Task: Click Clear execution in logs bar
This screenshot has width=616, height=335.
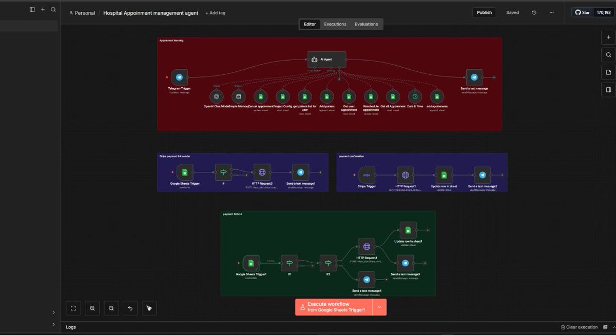Action: point(579,327)
